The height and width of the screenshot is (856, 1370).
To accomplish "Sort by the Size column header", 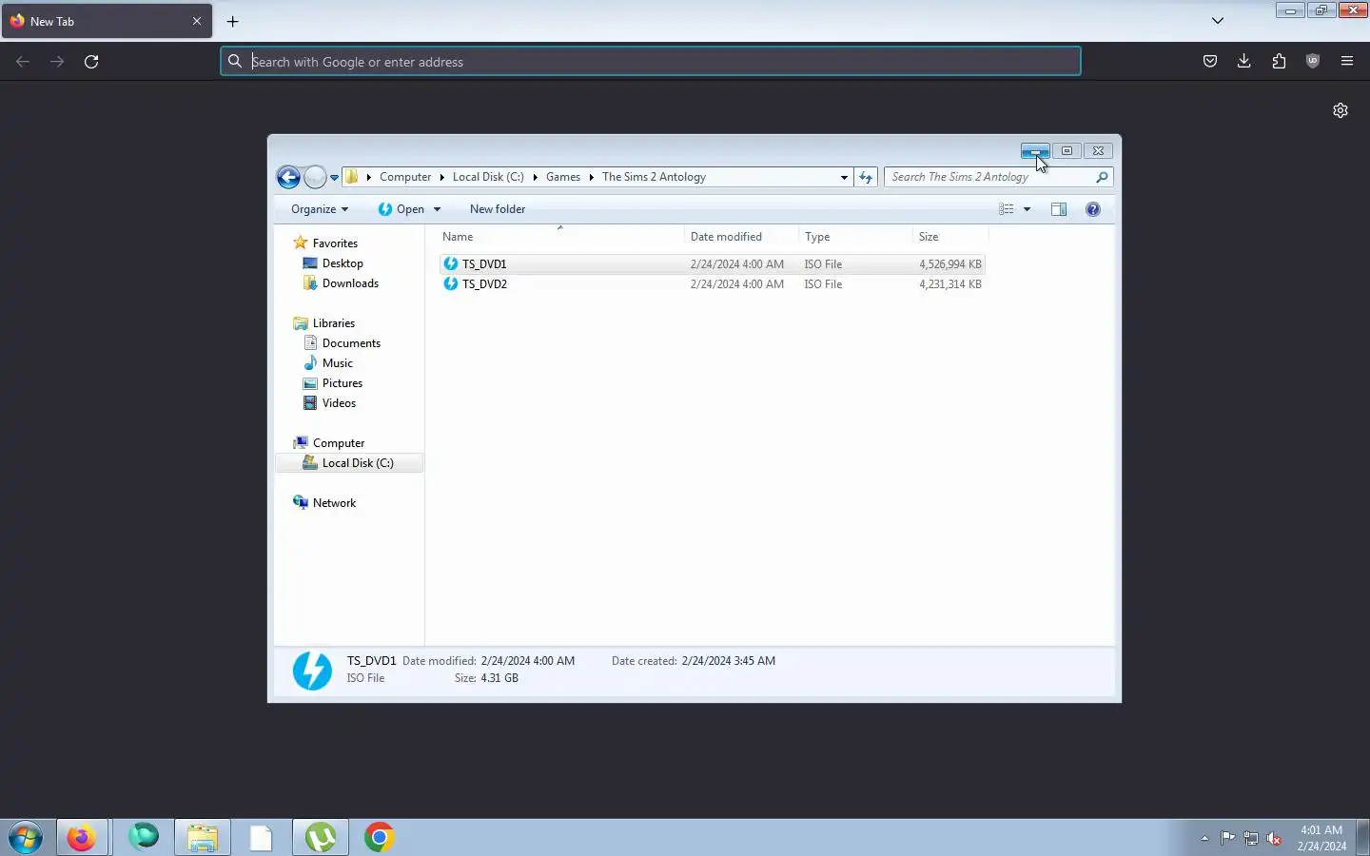I will (x=950, y=237).
